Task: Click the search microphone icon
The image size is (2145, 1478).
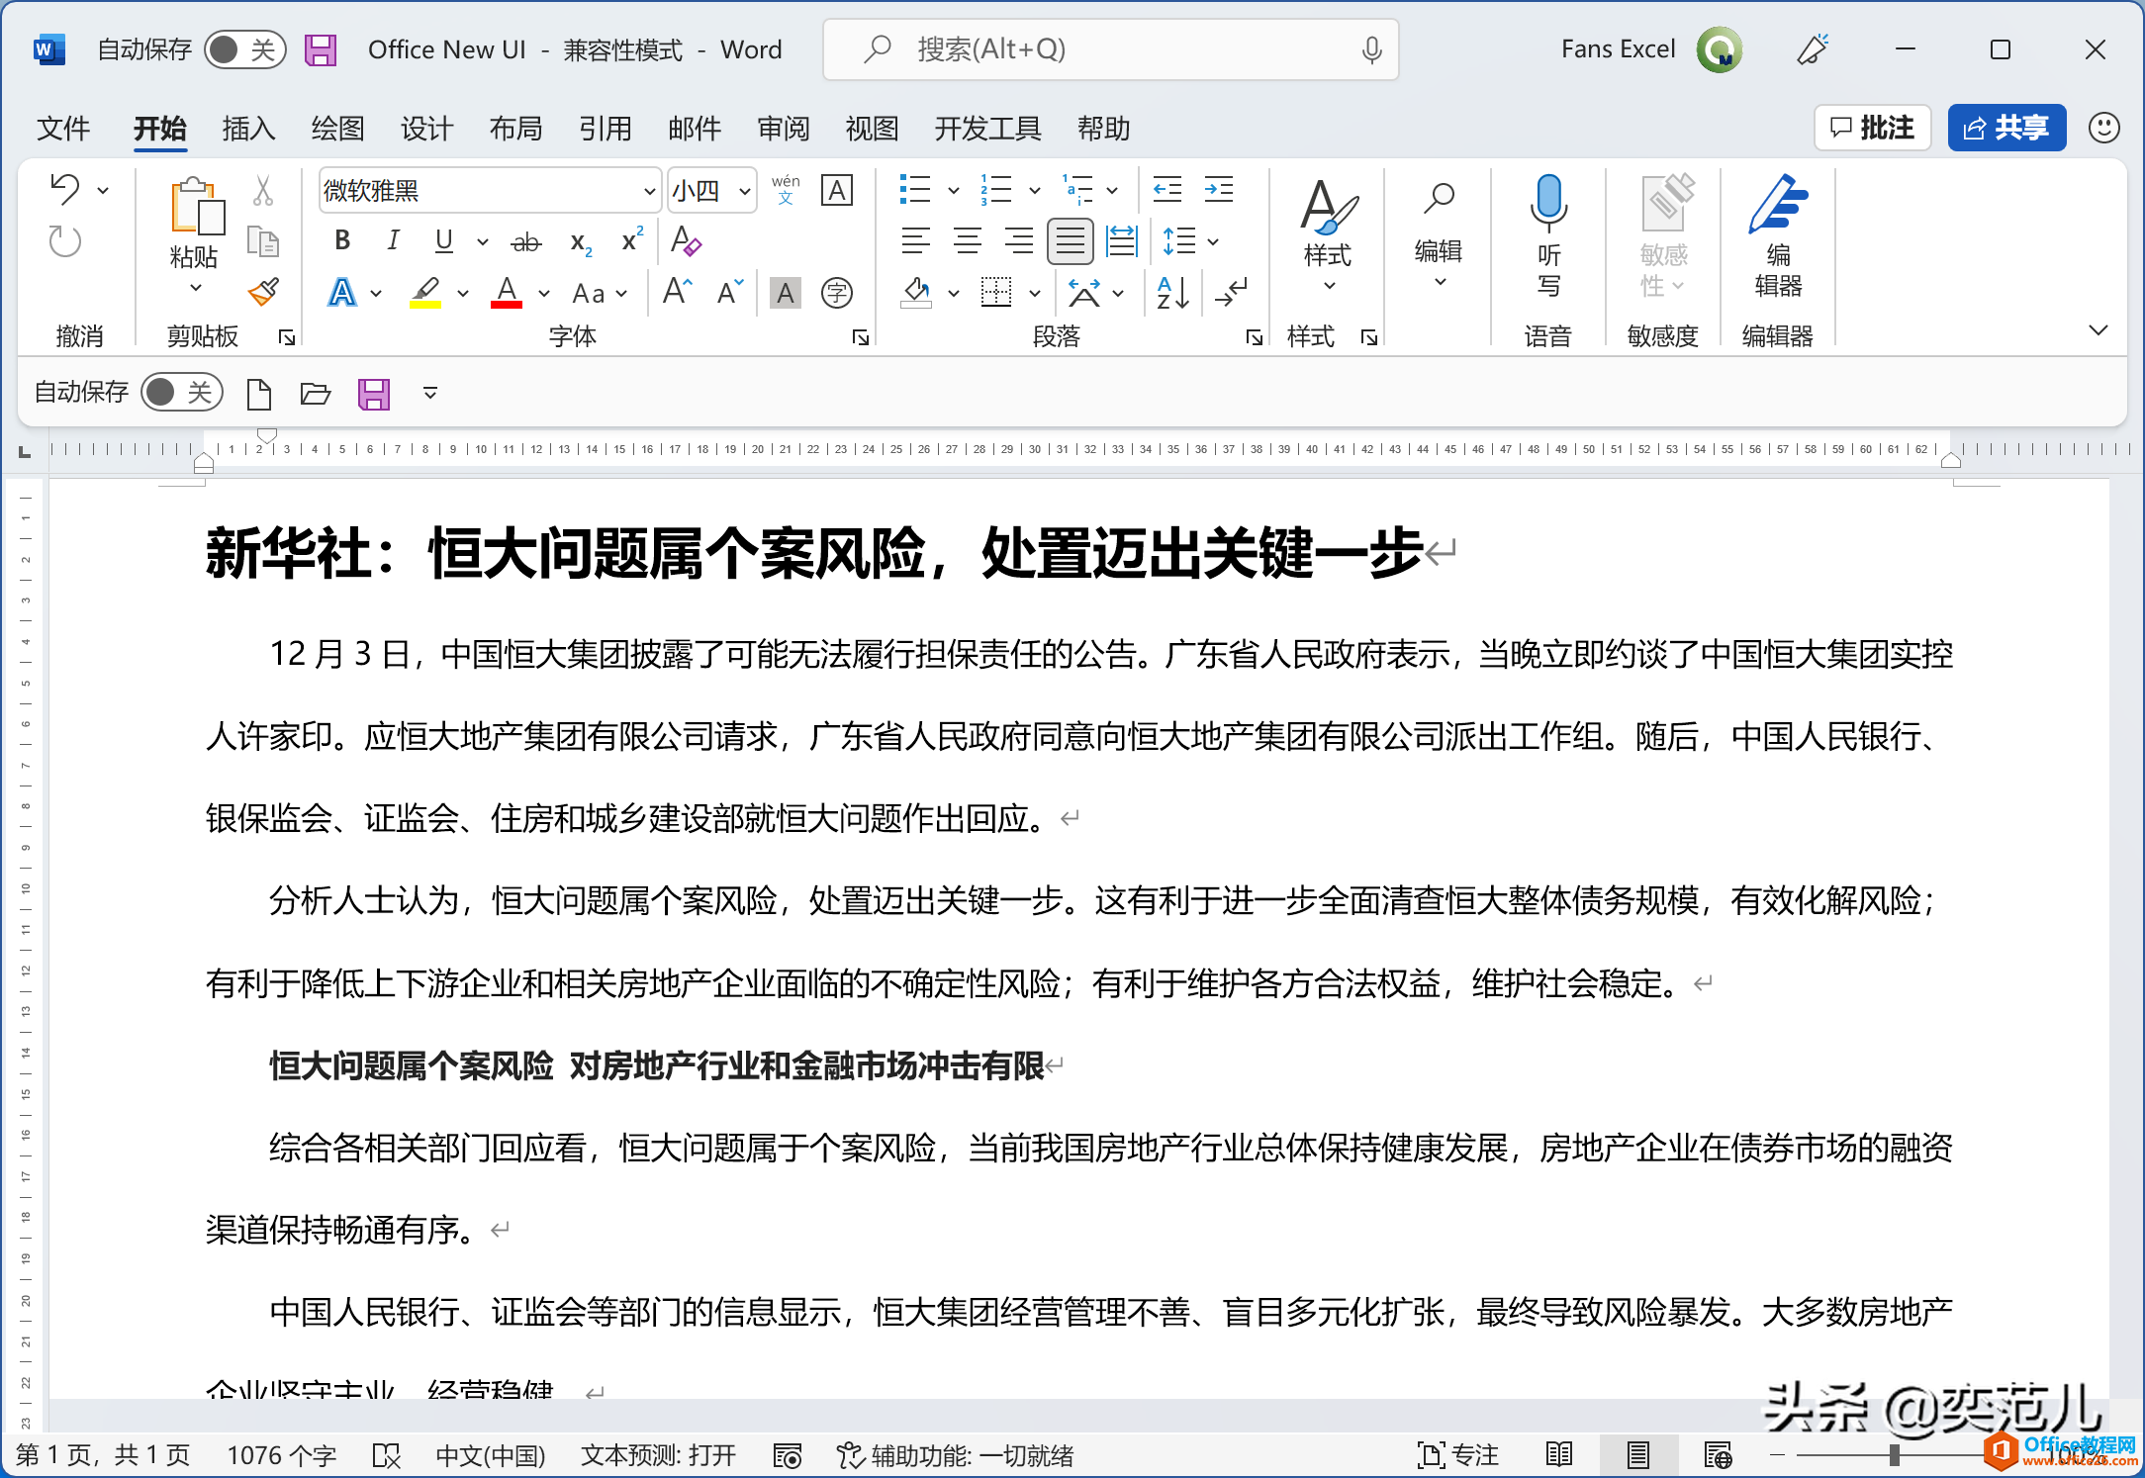Action: tap(1371, 49)
